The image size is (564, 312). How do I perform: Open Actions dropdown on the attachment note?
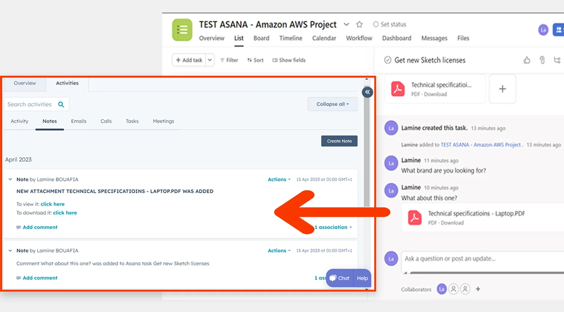[279, 179]
